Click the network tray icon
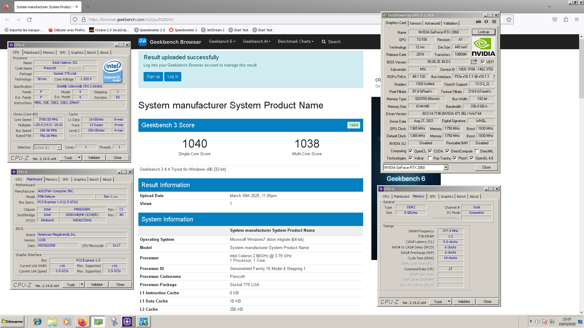Screen dimensions: 584x328 (552, 322)
